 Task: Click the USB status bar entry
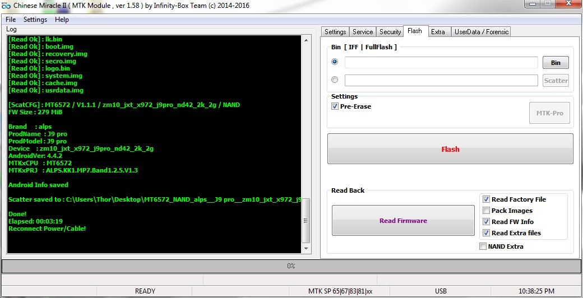pyautogui.click(x=441, y=291)
